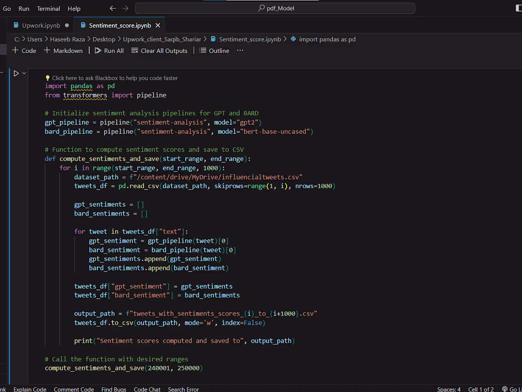Switch to Upwork.ipynb tab
The image size is (522, 392).
pyautogui.click(x=41, y=25)
